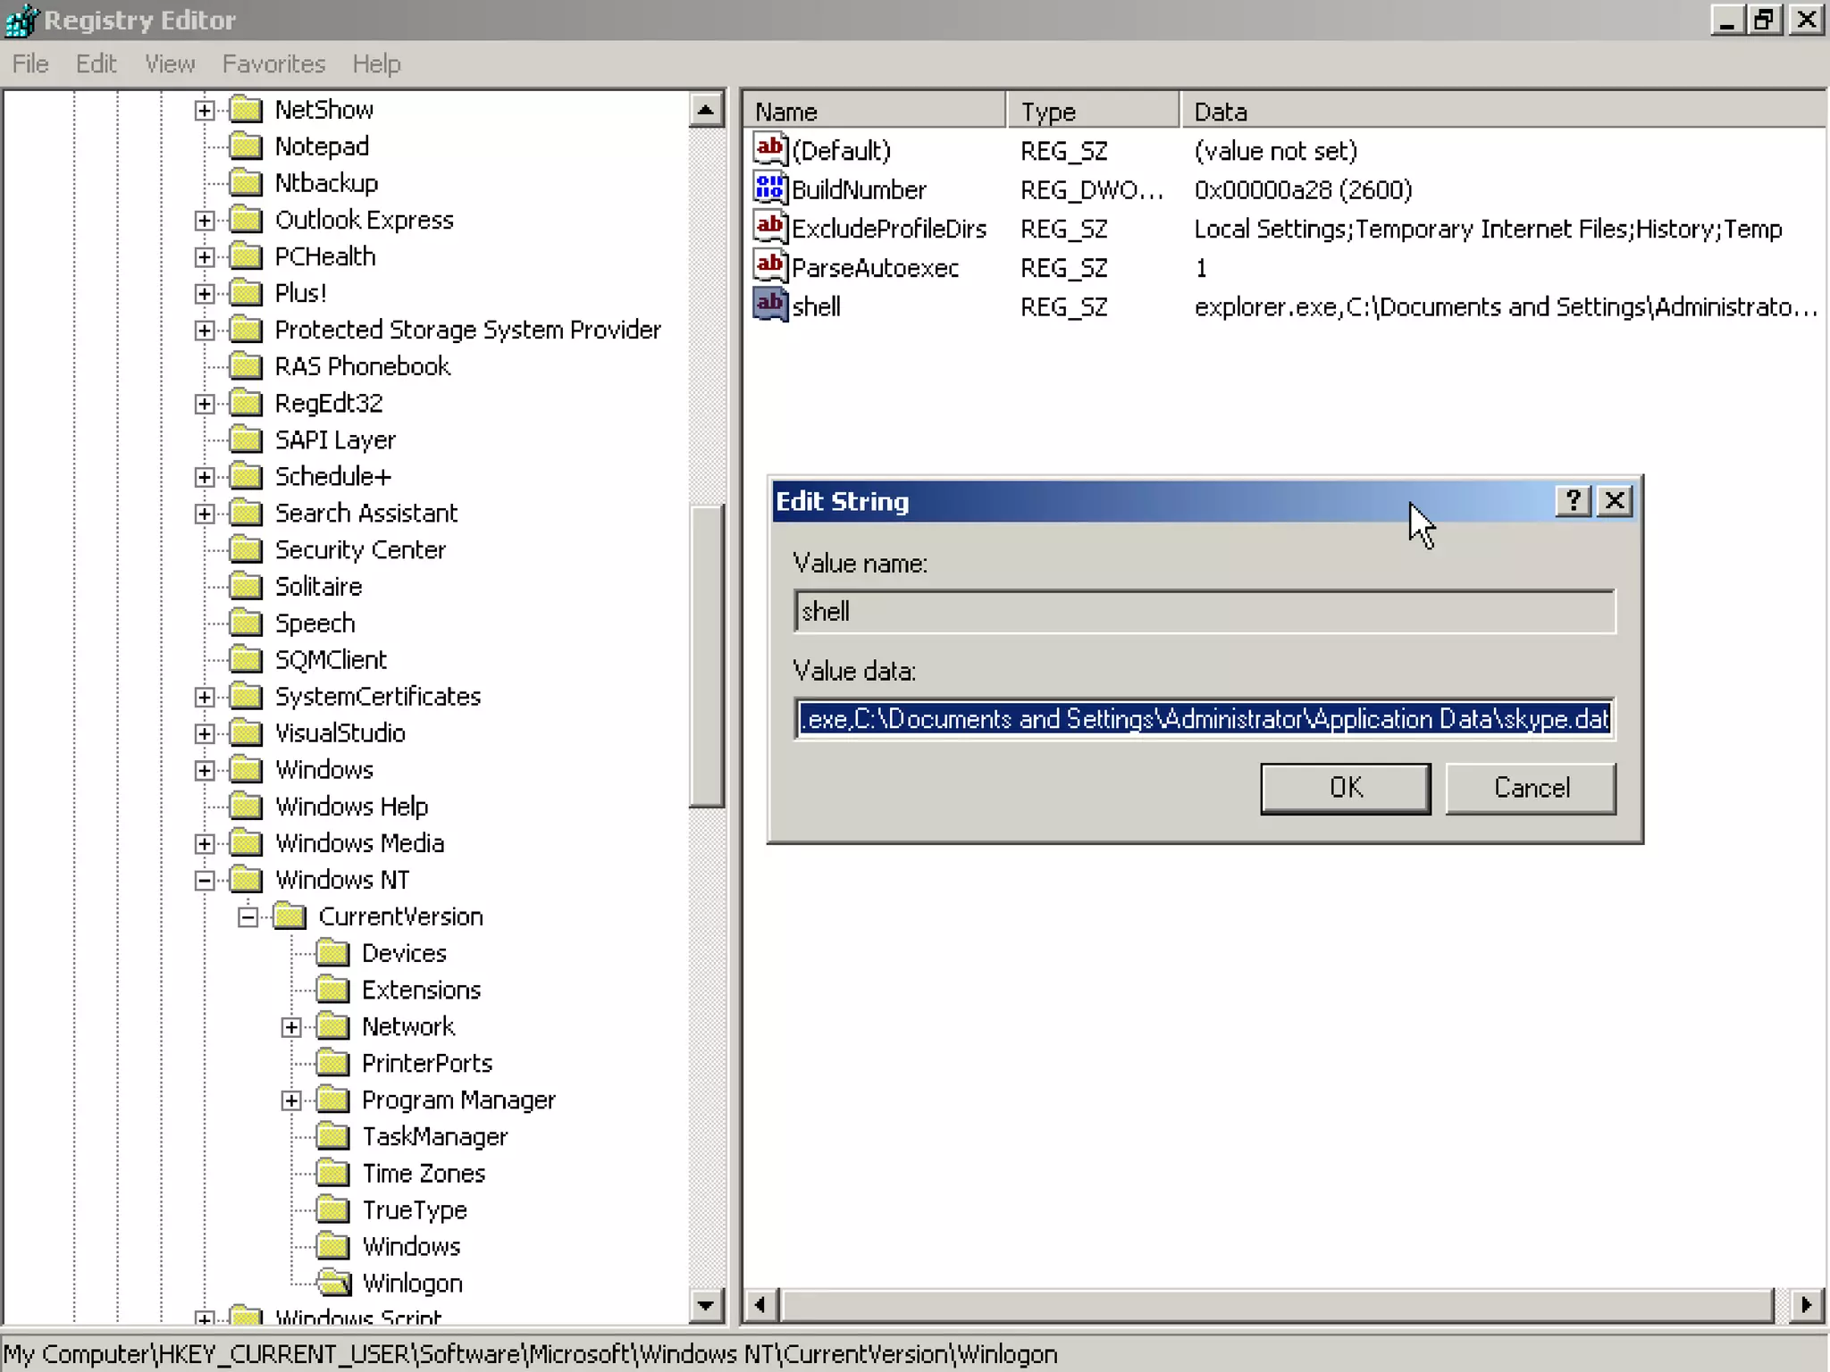1830x1372 pixels.
Task: Expand the Outlook Express key
Action: pos(205,221)
